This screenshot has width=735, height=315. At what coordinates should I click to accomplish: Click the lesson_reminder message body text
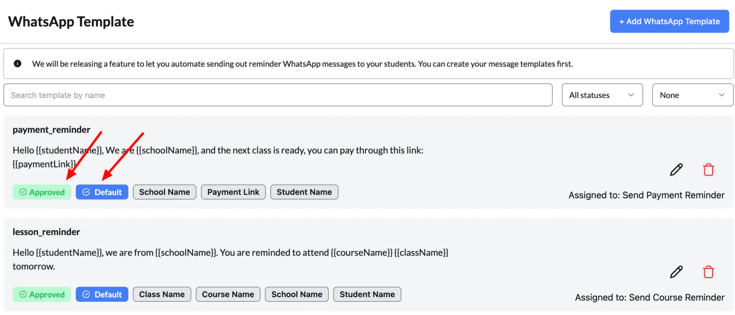coord(231,259)
